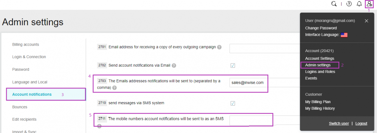Open Language and Local section
This screenshot has height=133, width=377.
click(x=30, y=82)
